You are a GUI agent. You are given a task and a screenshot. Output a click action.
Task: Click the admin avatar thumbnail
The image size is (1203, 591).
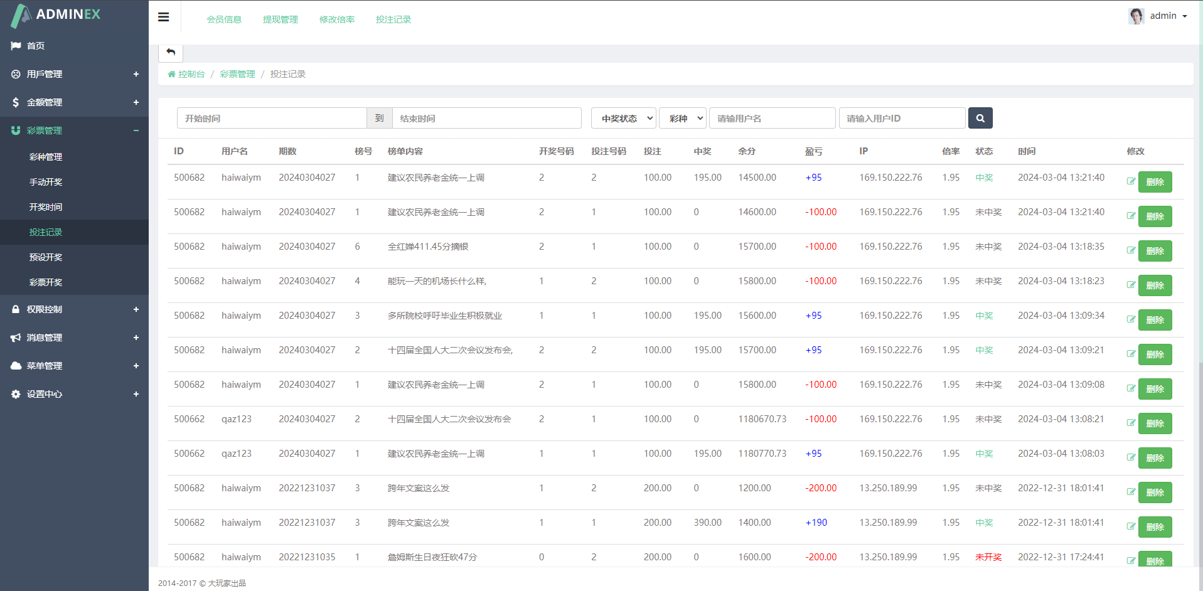[1136, 16]
